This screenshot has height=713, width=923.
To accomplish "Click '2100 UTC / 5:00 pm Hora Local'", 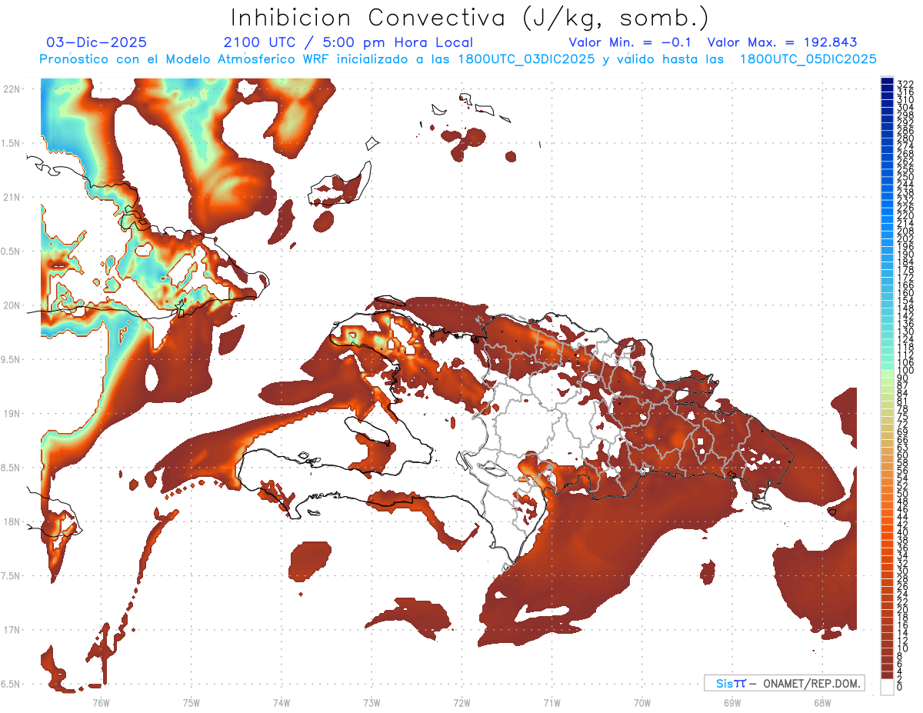I will (x=348, y=42).
